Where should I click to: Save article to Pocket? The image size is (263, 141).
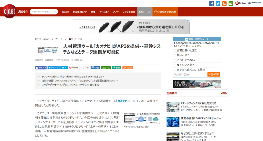[x=73, y=68]
